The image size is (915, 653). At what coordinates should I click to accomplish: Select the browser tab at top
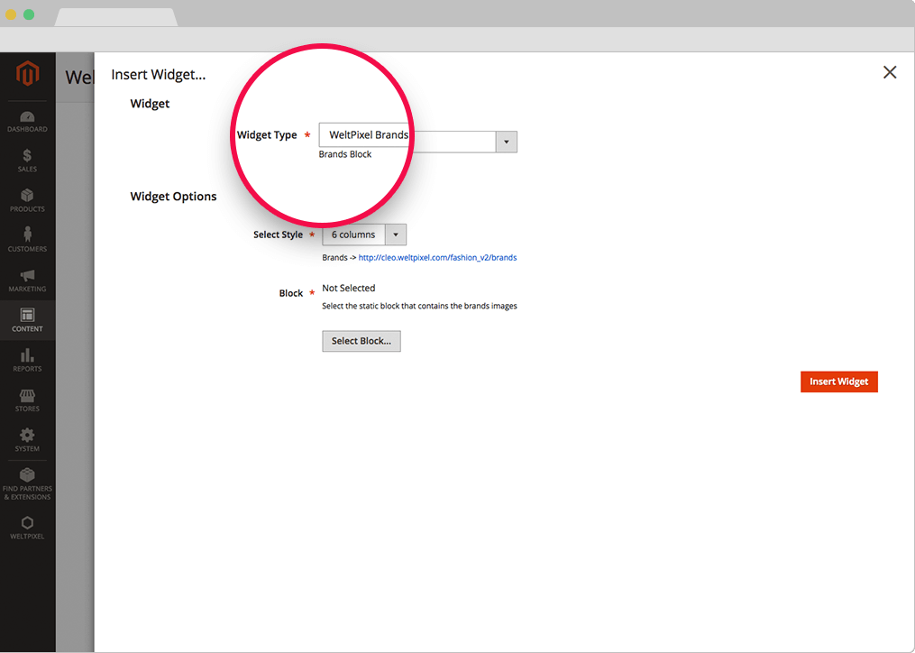(x=115, y=17)
